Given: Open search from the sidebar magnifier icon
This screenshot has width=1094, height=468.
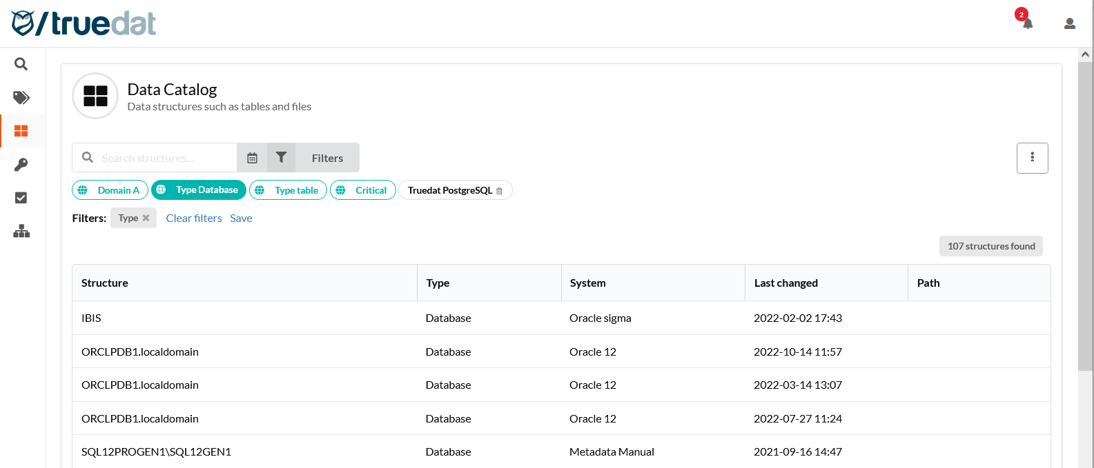Looking at the screenshot, I should [x=21, y=64].
